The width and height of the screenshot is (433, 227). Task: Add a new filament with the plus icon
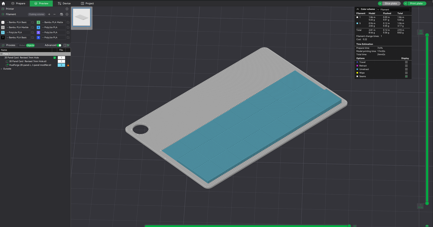click(49, 14)
